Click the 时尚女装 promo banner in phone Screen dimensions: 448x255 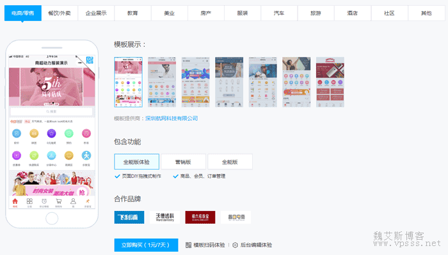tap(52, 183)
